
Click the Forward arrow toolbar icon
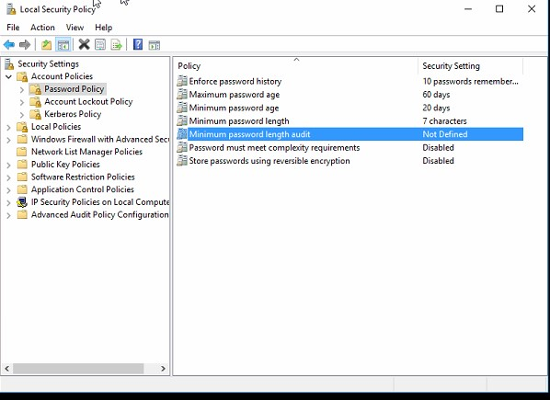pyautogui.click(x=25, y=45)
